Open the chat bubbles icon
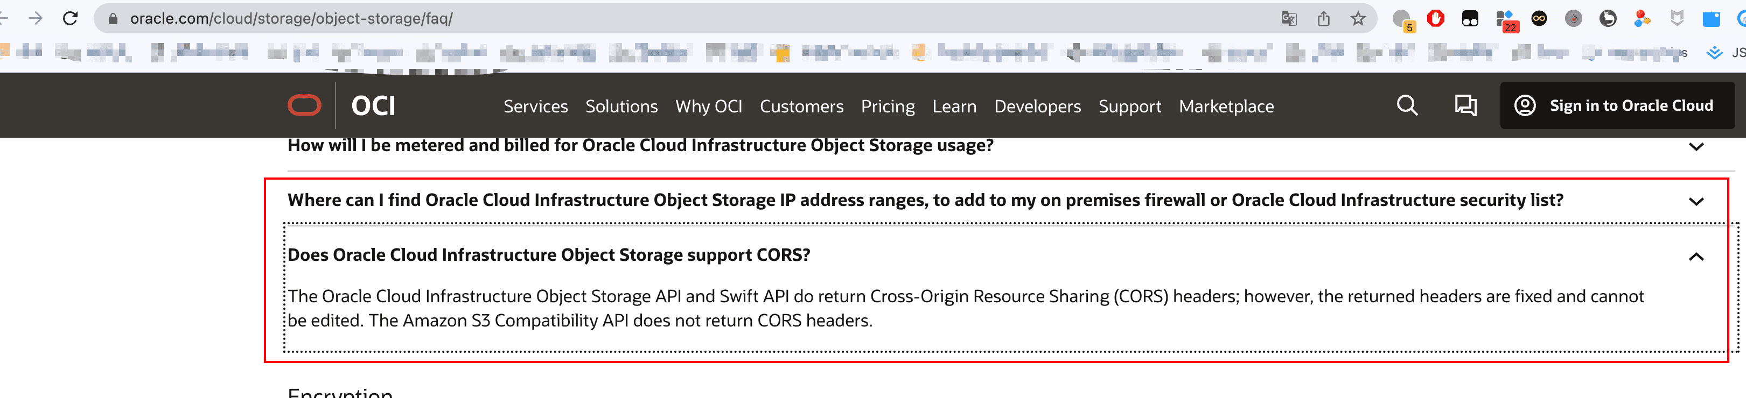This screenshot has width=1746, height=398. tap(1465, 105)
